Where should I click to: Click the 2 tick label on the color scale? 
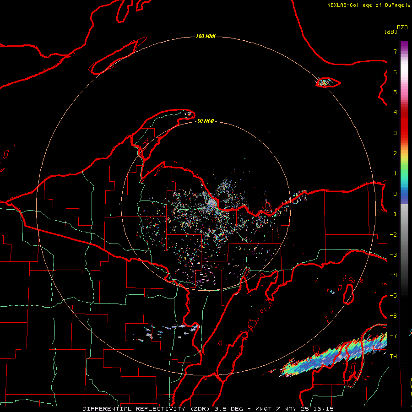tap(395, 153)
